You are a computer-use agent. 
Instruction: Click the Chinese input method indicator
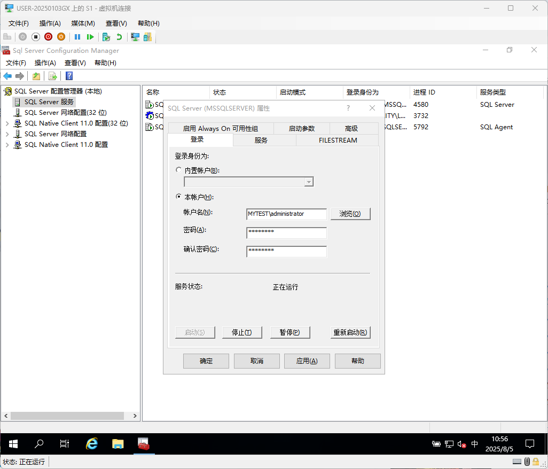coord(475,444)
